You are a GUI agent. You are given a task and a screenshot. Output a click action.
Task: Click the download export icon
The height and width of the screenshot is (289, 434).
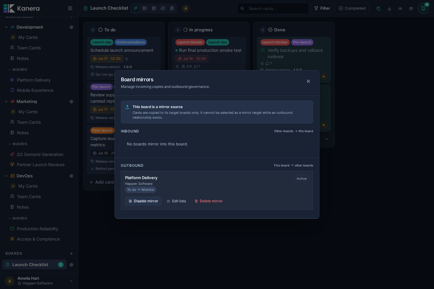pos(389,8)
